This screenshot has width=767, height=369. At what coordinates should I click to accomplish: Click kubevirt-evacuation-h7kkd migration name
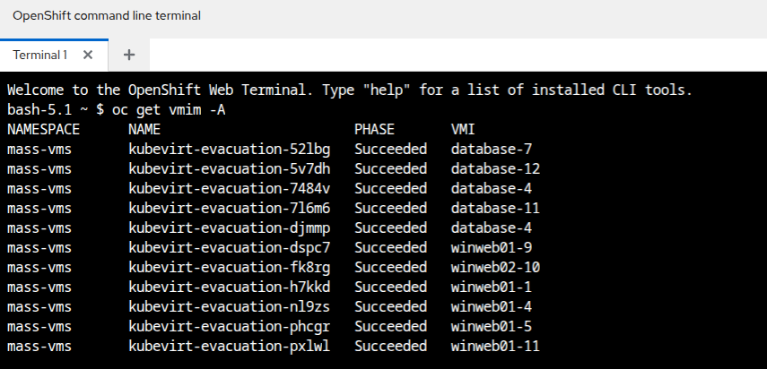click(230, 287)
